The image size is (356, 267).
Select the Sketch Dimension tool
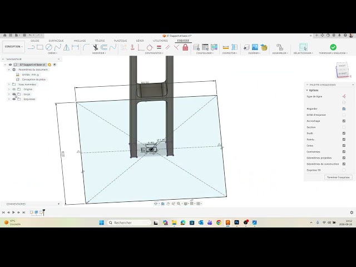tap(75, 47)
